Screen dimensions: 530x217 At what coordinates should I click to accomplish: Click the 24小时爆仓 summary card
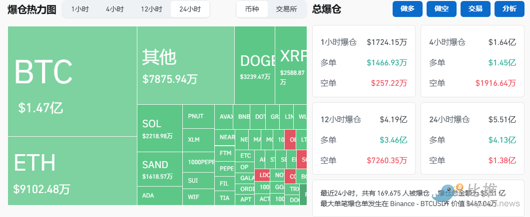pyautogui.click(x=472, y=139)
